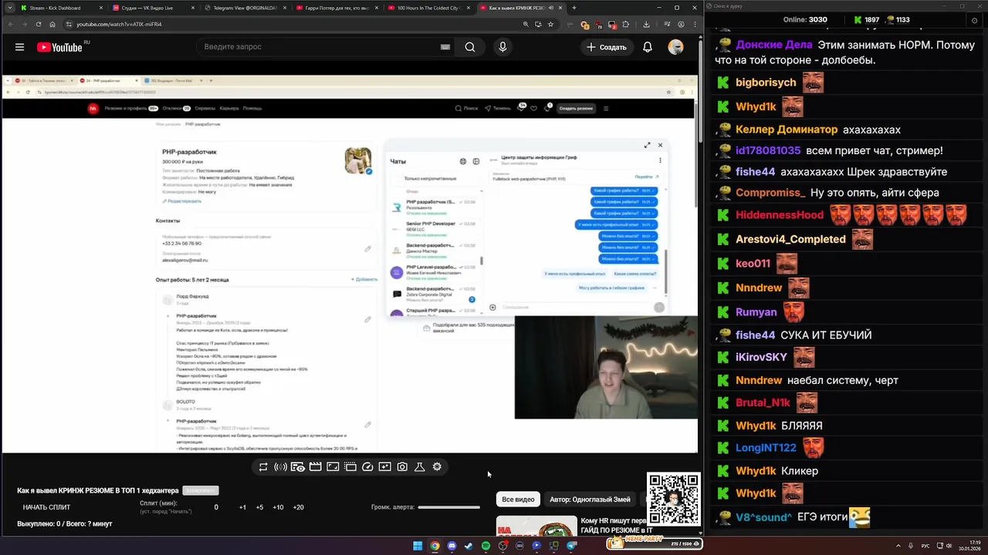Open the gear settings icon in player toolbar
The image size is (988, 555).
pos(437,466)
